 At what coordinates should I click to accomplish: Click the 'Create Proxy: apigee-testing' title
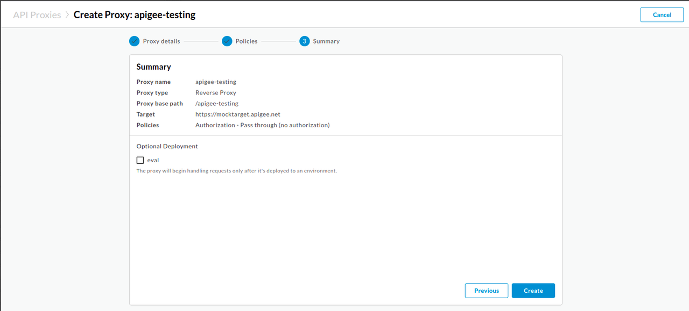[x=135, y=15]
